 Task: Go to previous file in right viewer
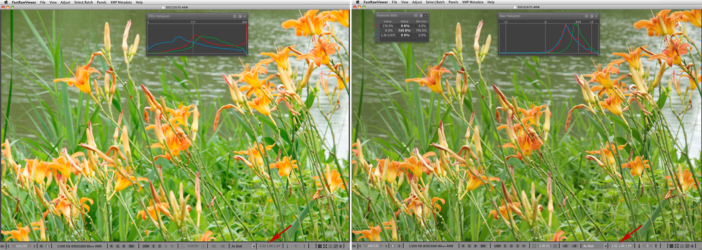(x=359, y=246)
